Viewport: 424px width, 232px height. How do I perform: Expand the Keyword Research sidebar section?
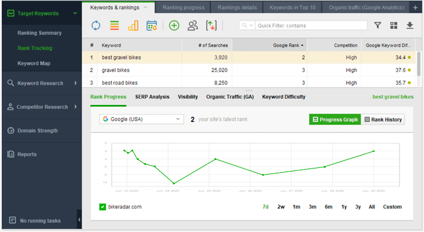point(42,83)
